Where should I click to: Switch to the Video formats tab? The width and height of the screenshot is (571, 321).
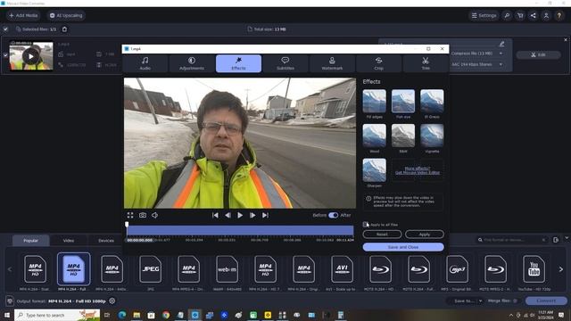click(69, 241)
